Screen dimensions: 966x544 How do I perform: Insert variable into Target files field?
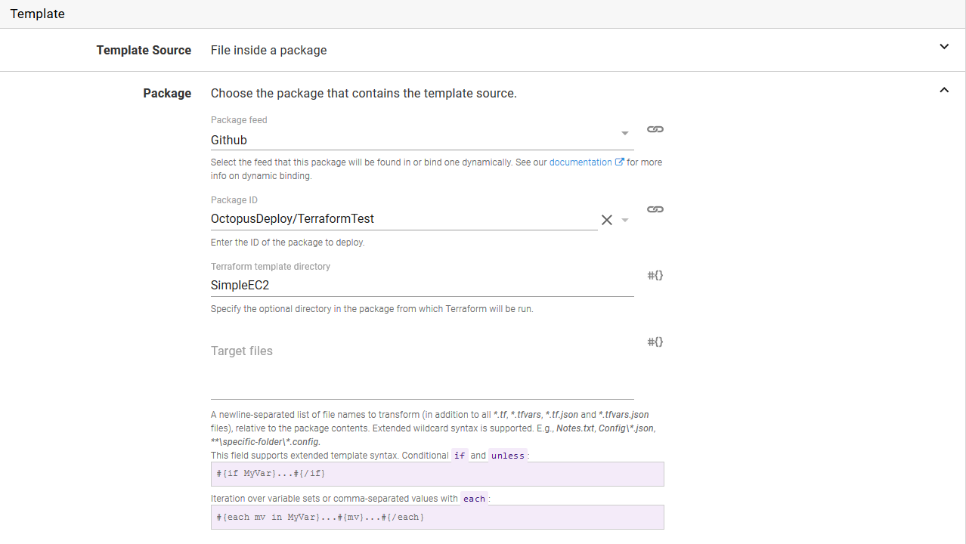point(655,342)
